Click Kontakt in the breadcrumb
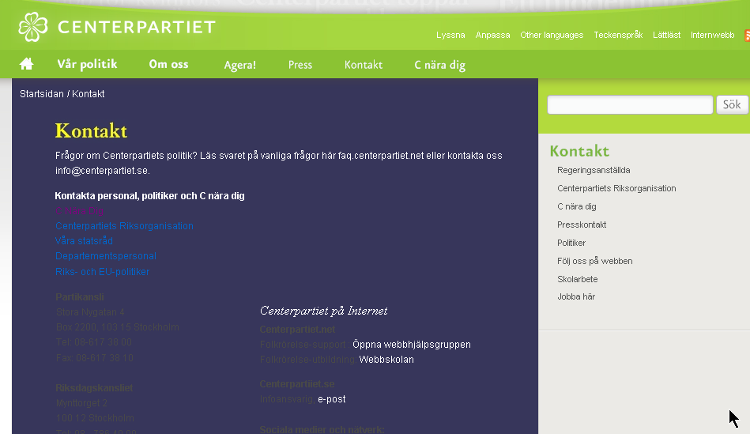The width and height of the screenshot is (750, 434). coord(89,94)
